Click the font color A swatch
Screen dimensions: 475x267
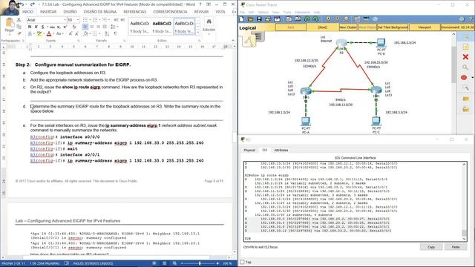pyautogui.click(x=49, y=33)
